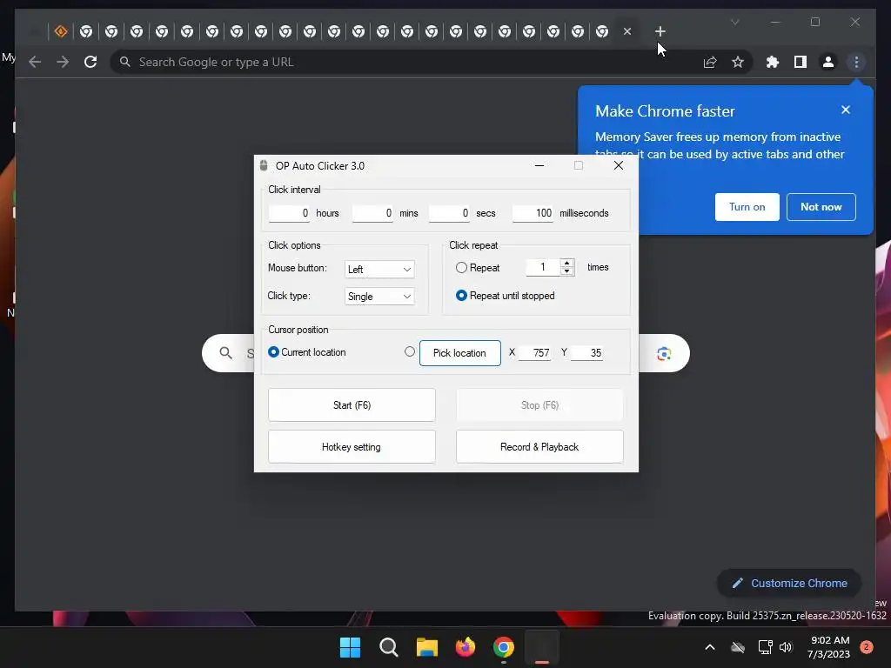
Task: Increase repeat times with up arrow
Action: tap(566, 263)
